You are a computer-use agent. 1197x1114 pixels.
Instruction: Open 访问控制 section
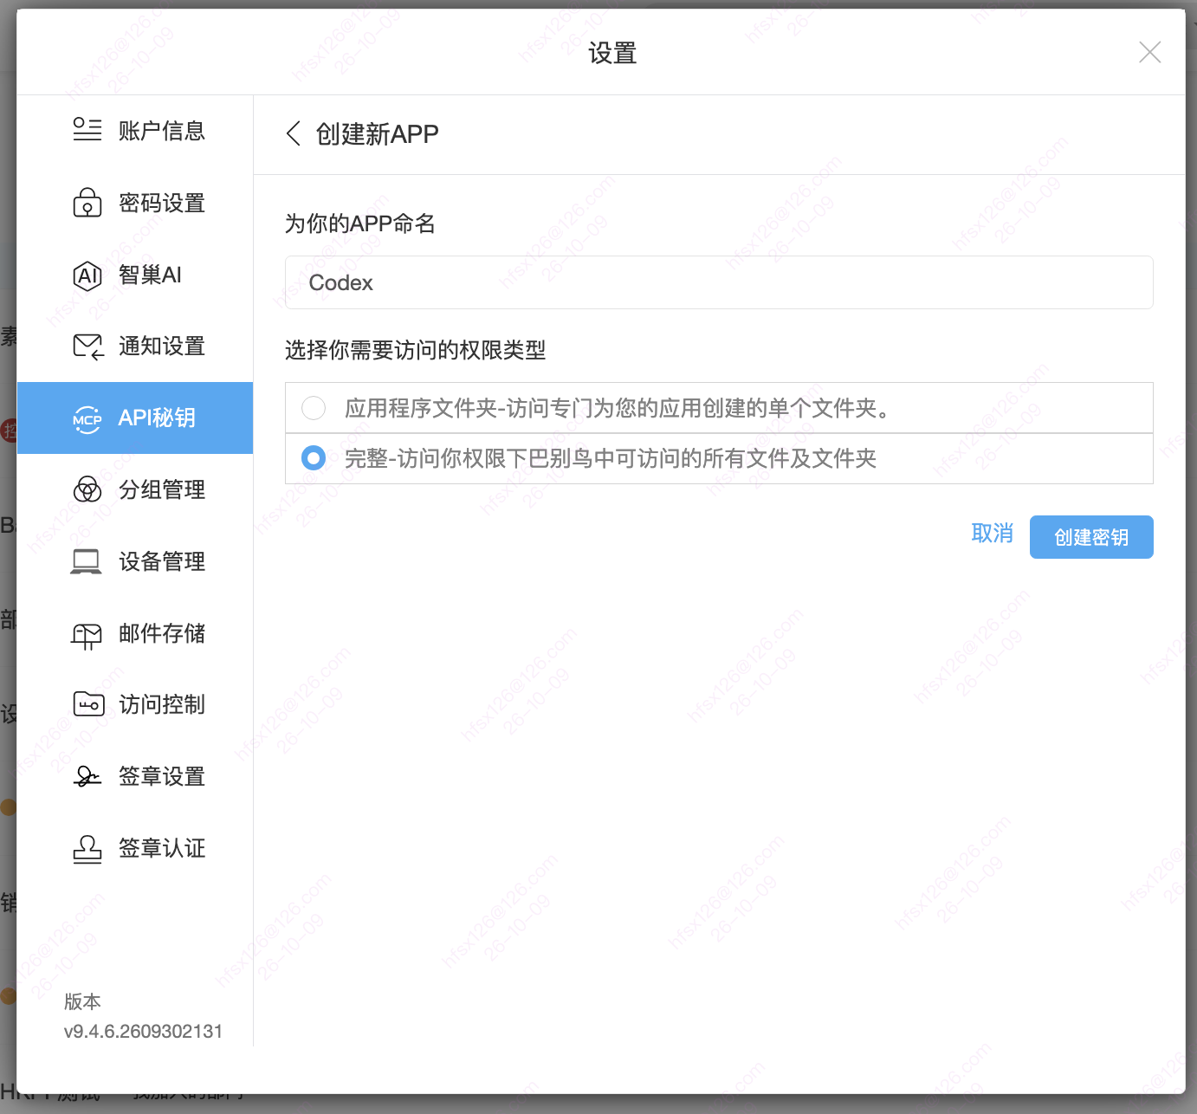pyautogui.click(x=135, y=704)
